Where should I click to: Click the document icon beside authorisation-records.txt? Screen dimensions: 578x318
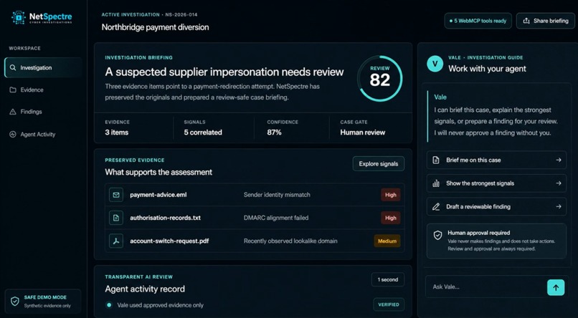pyautogui.click(x=116, y=218)
